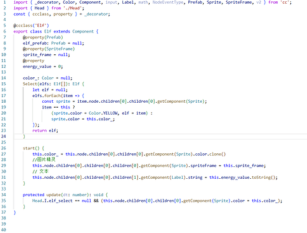Image resolution: width=307 pixels, height=233 pixels.
Task: Click the '// 文本' comment
Action: [40, 171]
